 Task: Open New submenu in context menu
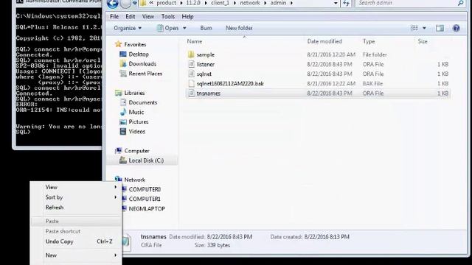click(x=76, y=255)
